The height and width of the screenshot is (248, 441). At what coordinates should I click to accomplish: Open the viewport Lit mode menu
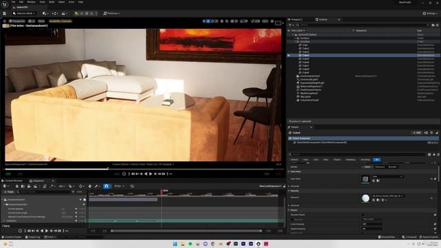click(x=32, y=21)
